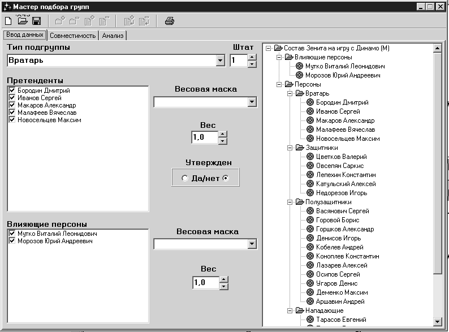449x332 pixels.
Task: Increase lower Вес value with up arrow
Action: pos(224,279)
